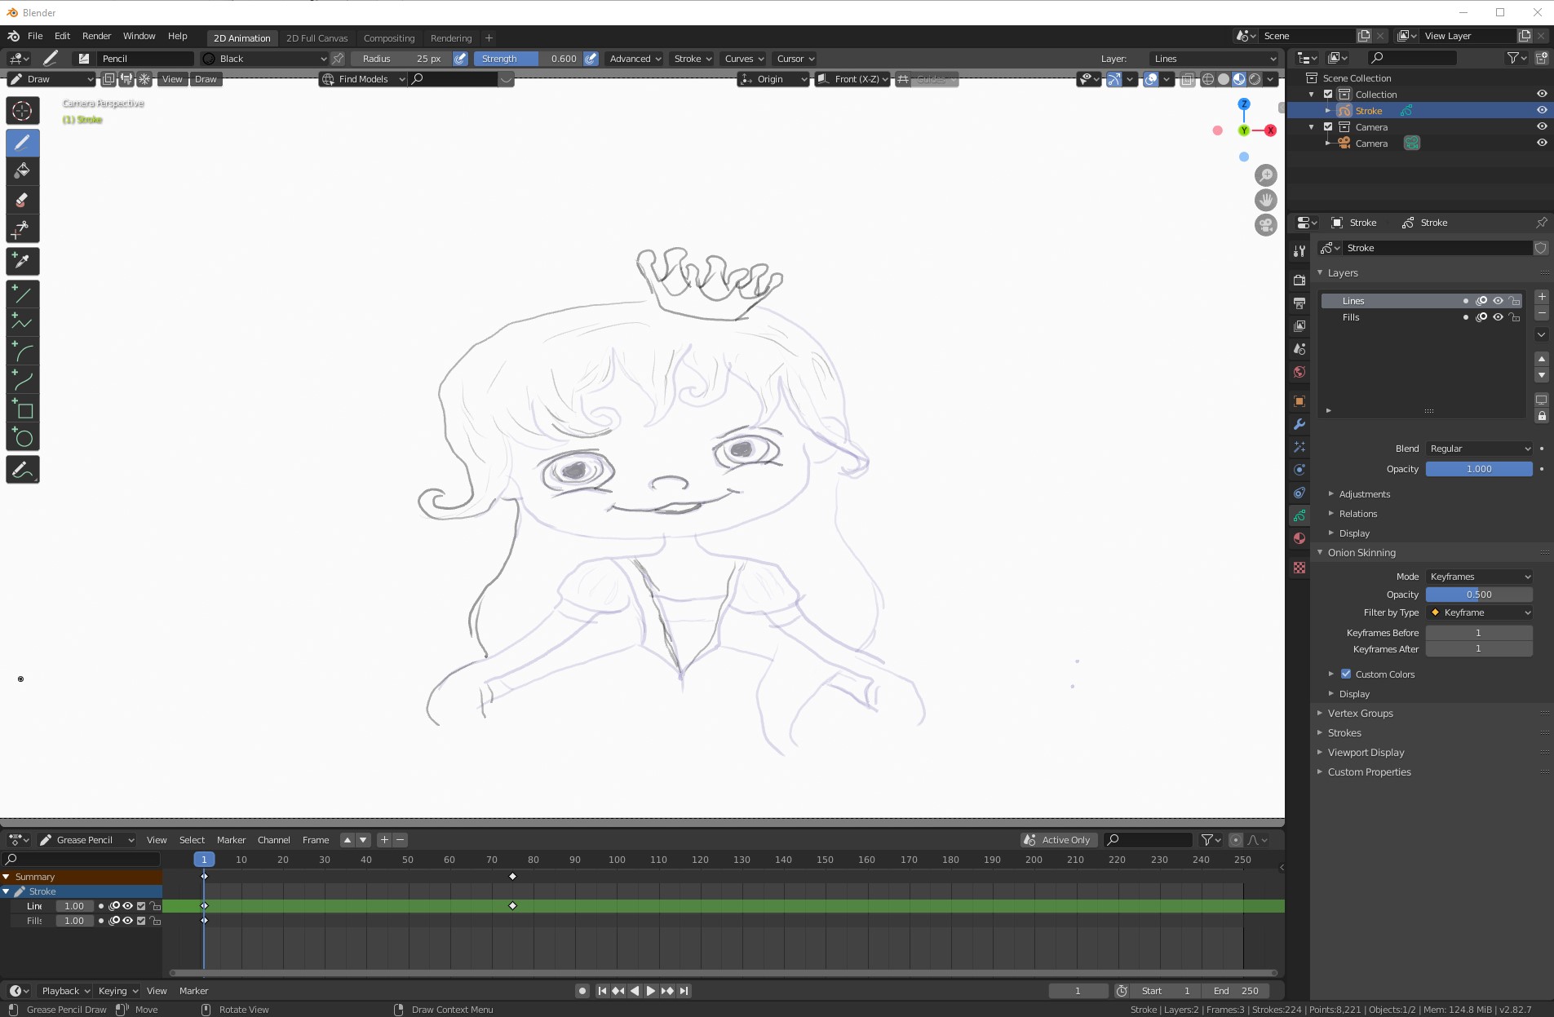This screenshot has height=1017, width=1554.
Task: Select the Eyedropper tool
Action: [x=23, y=262]
